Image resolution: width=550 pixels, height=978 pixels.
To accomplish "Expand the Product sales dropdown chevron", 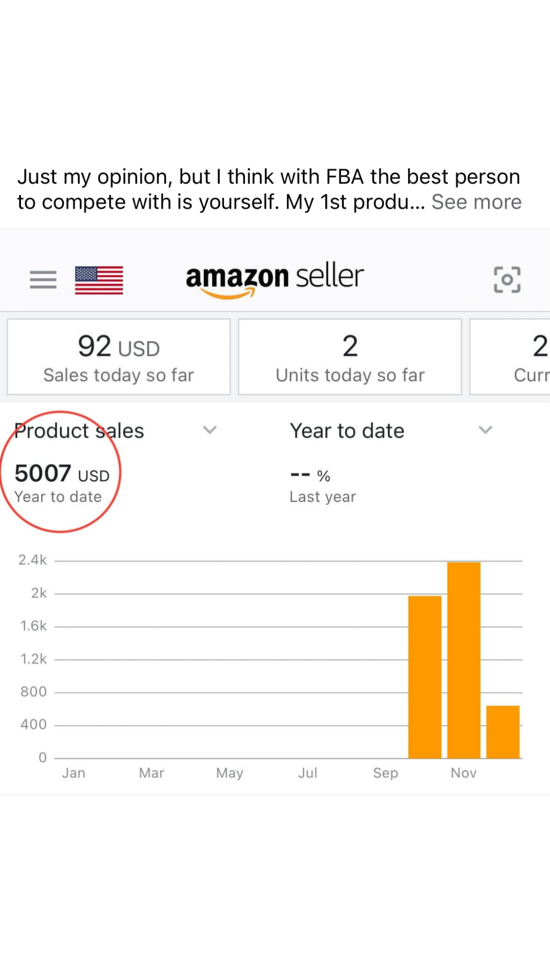I will click(210, 430).
